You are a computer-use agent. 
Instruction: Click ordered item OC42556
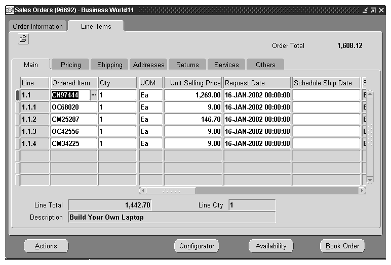pos(74,131)
